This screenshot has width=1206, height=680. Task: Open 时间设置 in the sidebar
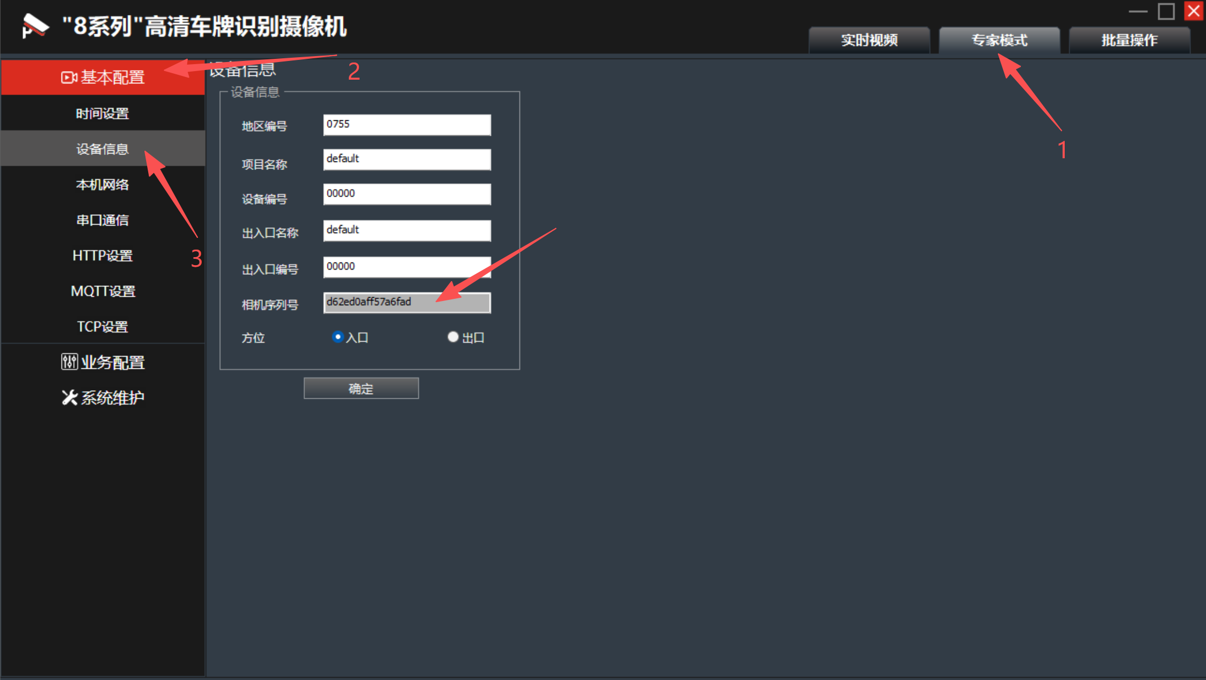point(103,113)
